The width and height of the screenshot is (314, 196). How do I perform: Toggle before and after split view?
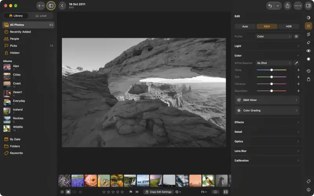pyautogui.click(x=215, y=192)
